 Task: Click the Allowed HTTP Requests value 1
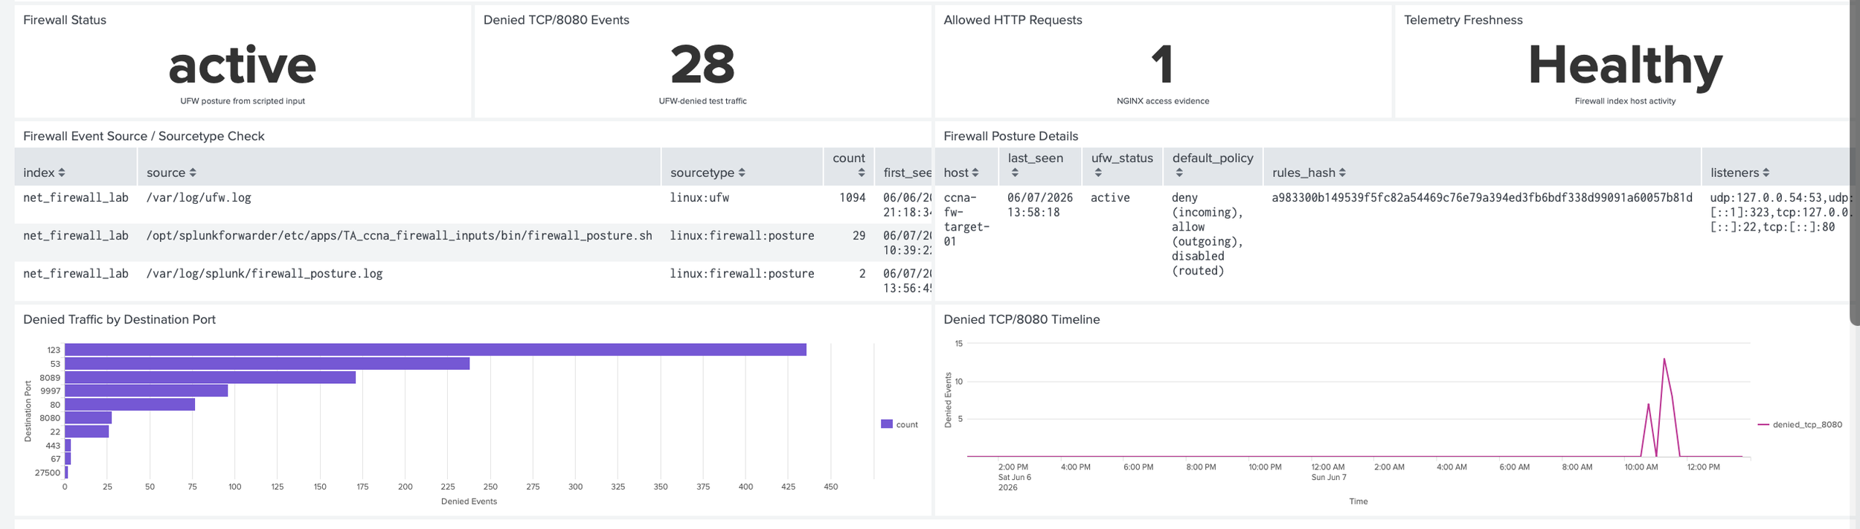point(1162,65)
